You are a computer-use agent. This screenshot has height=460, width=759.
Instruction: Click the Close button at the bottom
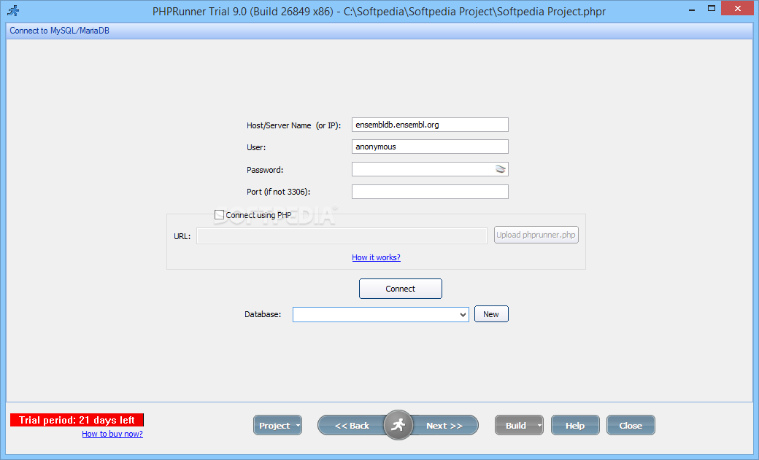point(631,426)
